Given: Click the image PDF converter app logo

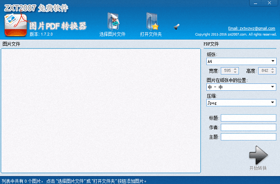Looking at the screenshot, I should [16, 25].
